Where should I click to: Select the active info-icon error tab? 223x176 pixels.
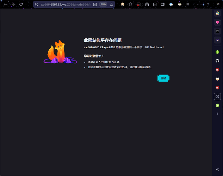pos(217,96)
